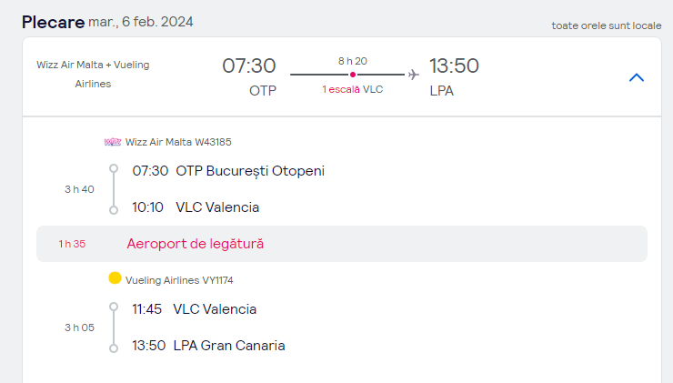Viewport: 673px width, 383px height.
Task: Click the LPA arrival circle marker at 13:50
Action: [x=114, y=348]
